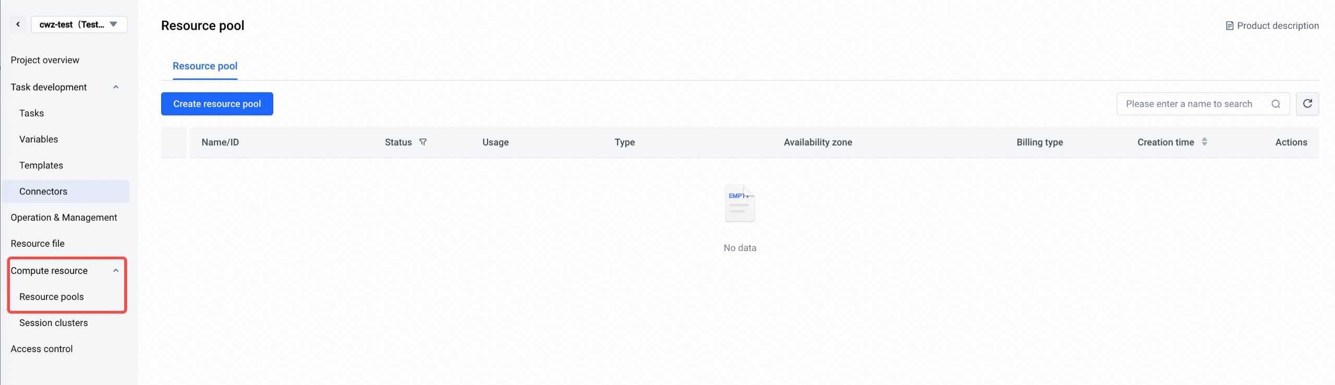Click the No data label
The height and width of the screenshot is (385, 1335).
tap(740, 248)
